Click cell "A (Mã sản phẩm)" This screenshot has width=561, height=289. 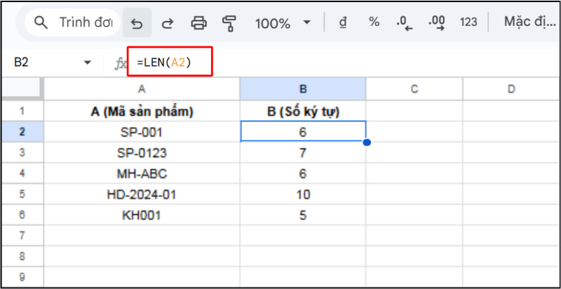(142, 112)
